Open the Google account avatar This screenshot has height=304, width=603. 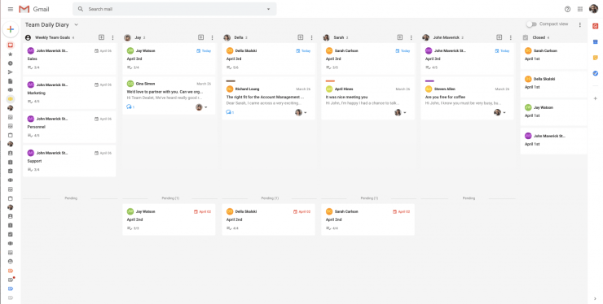pos(593,9)
